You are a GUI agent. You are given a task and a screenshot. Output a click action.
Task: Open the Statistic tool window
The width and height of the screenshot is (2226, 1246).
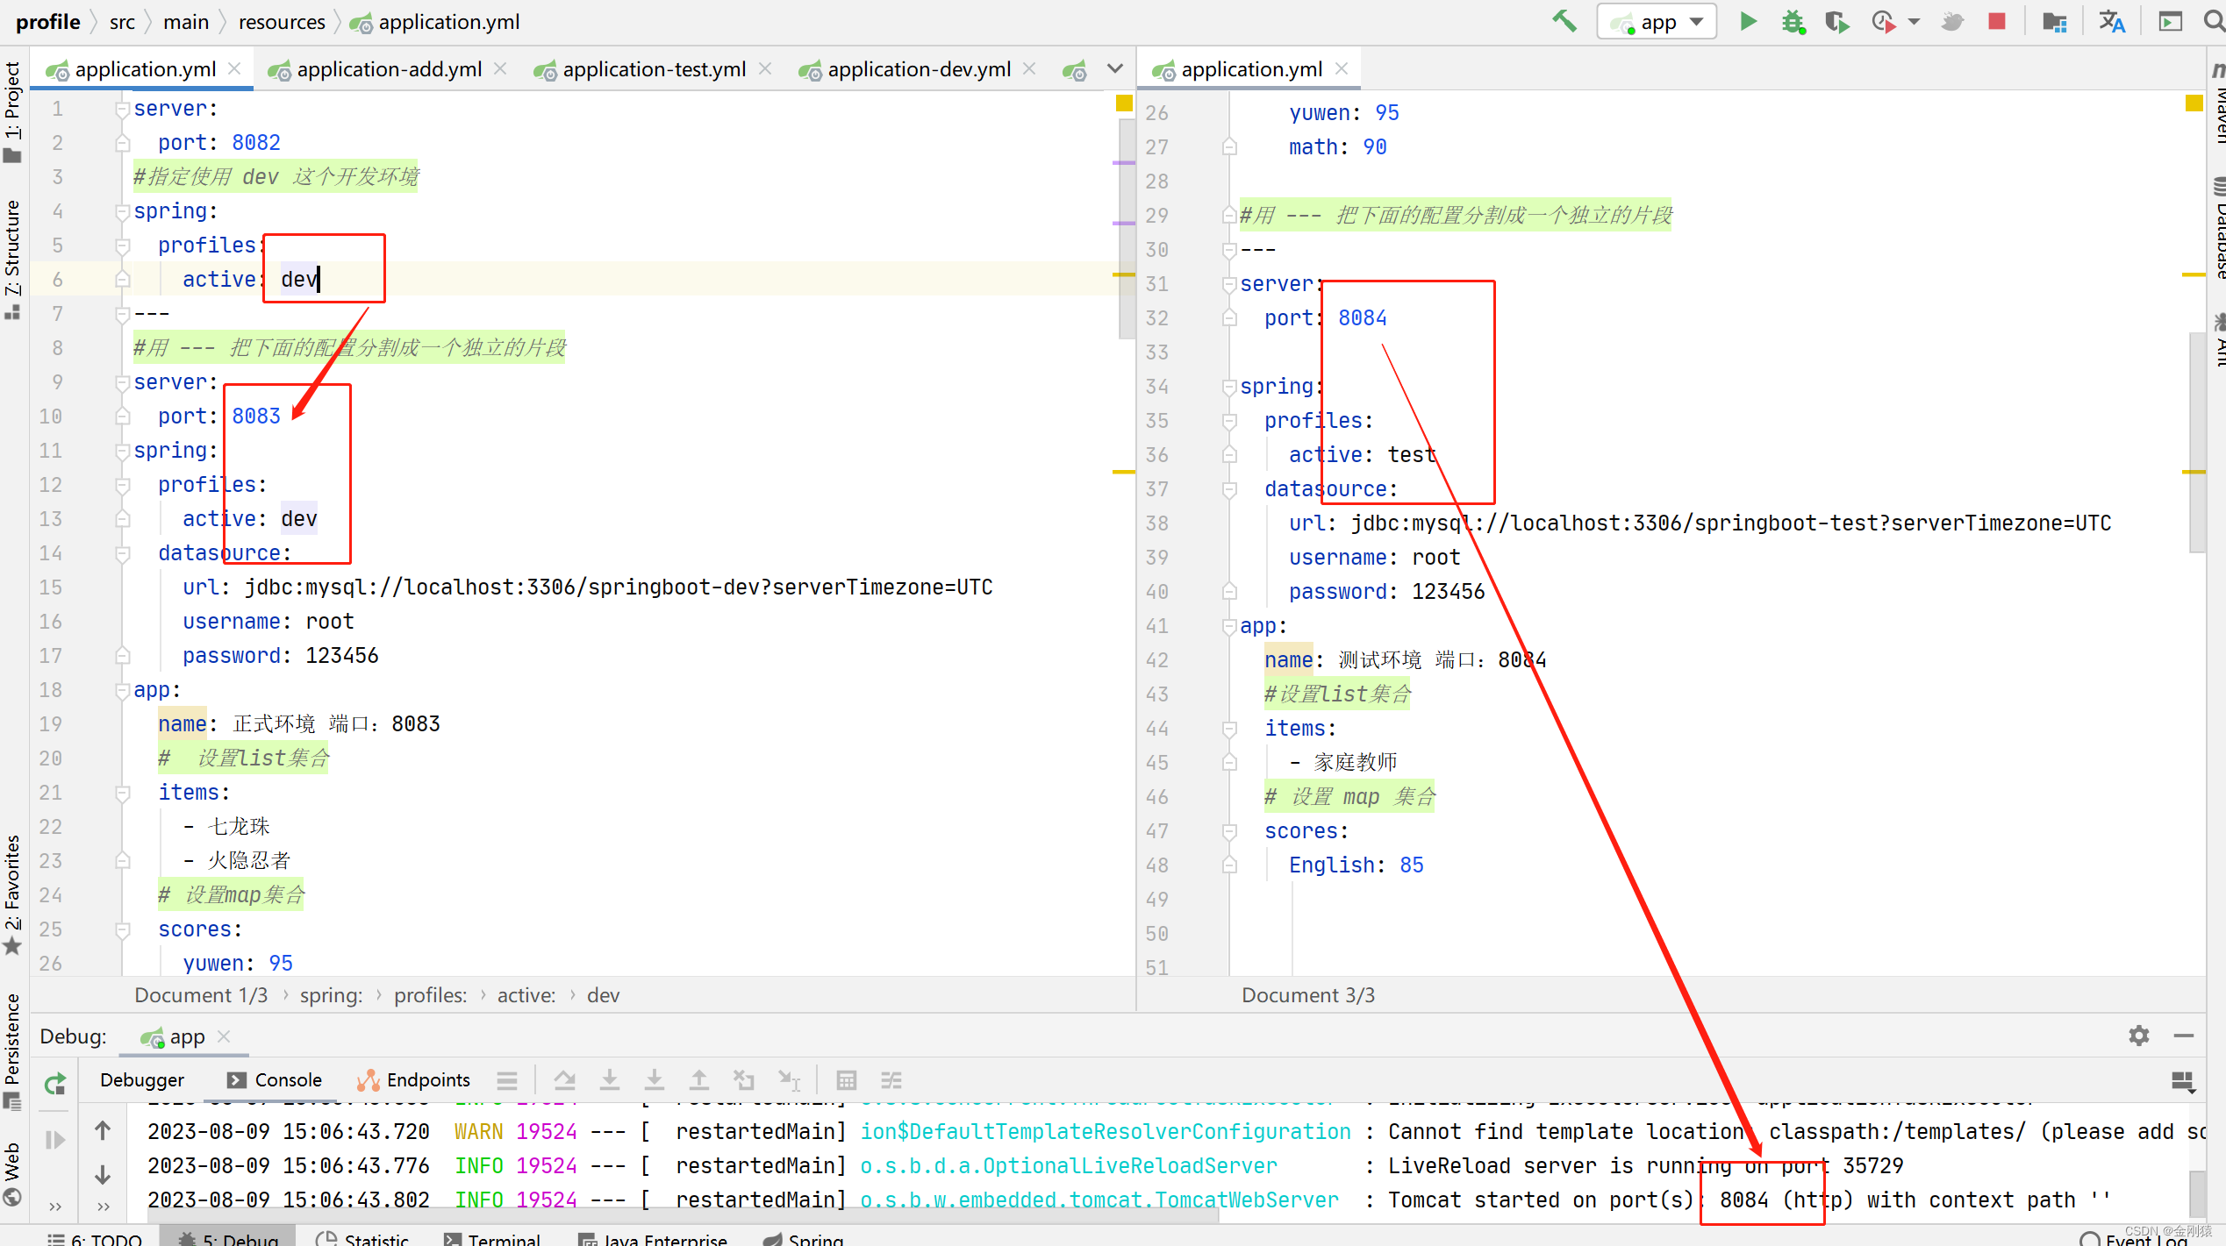coord(362,1237)
